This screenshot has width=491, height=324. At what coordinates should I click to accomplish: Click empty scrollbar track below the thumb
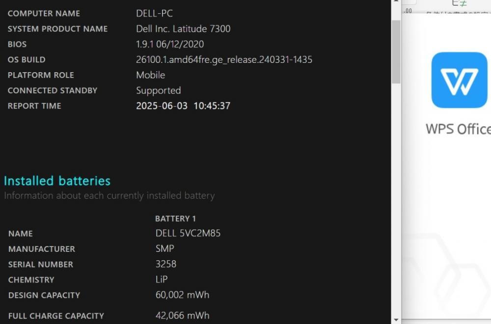[x=396, y=200]
